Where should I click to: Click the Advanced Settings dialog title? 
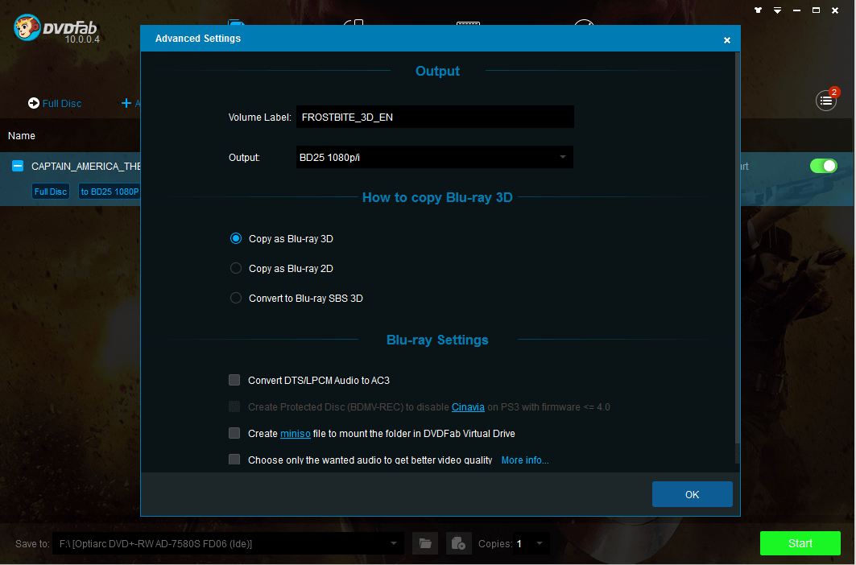point(198,38)
